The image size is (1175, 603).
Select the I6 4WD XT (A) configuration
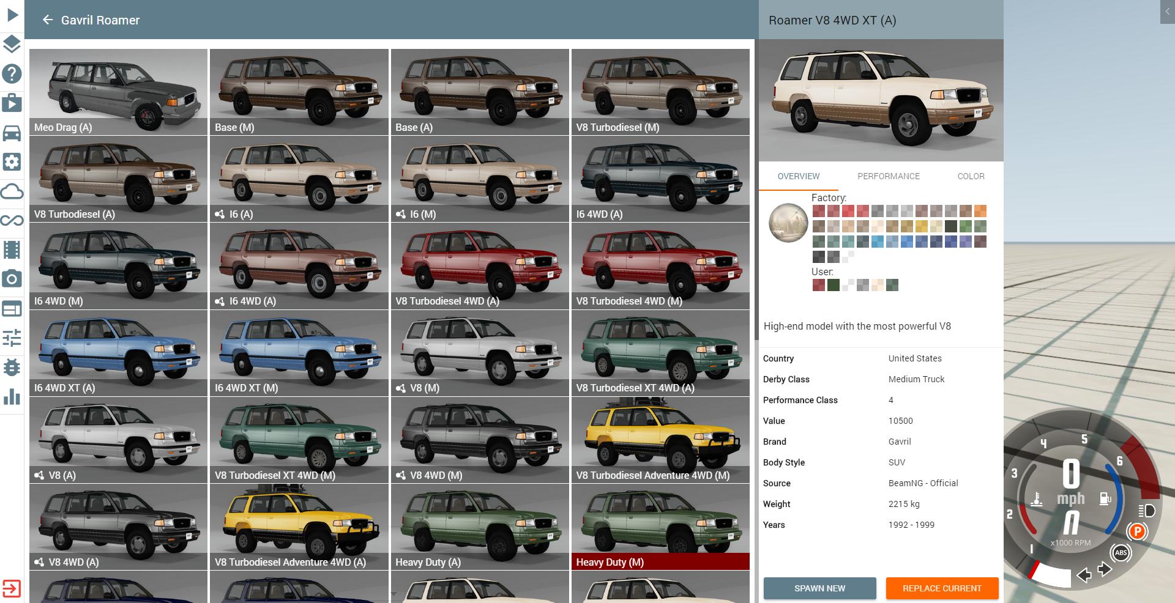coord(118,352)
